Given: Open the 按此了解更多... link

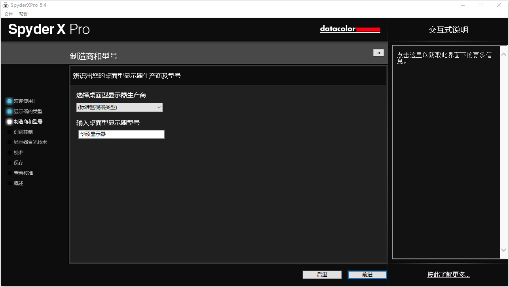Looking at the screenshot, I should pyautogui.click(x=448, y=275).
